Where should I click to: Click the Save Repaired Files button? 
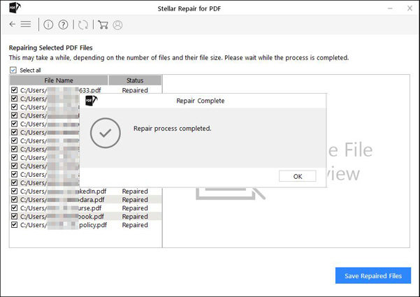coord(373,275)
